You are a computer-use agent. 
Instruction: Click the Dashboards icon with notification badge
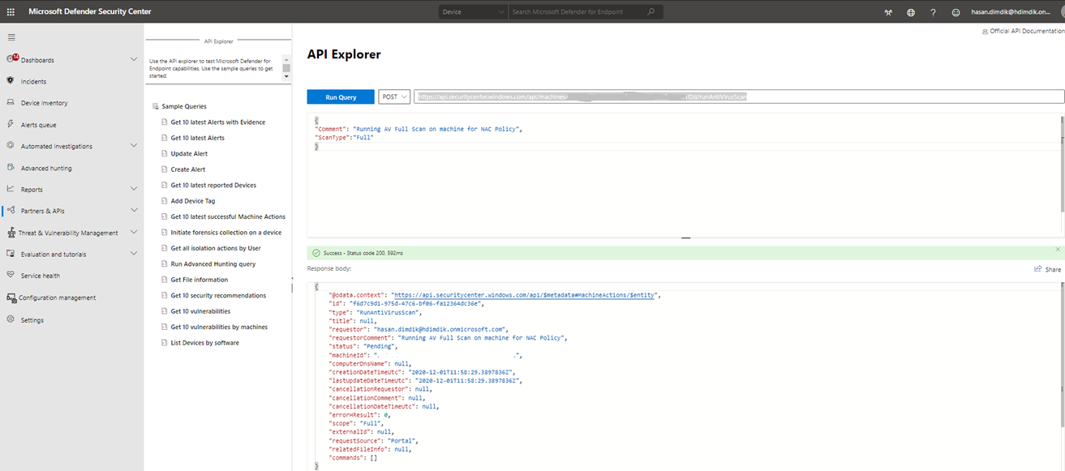(x=11, y=59)
